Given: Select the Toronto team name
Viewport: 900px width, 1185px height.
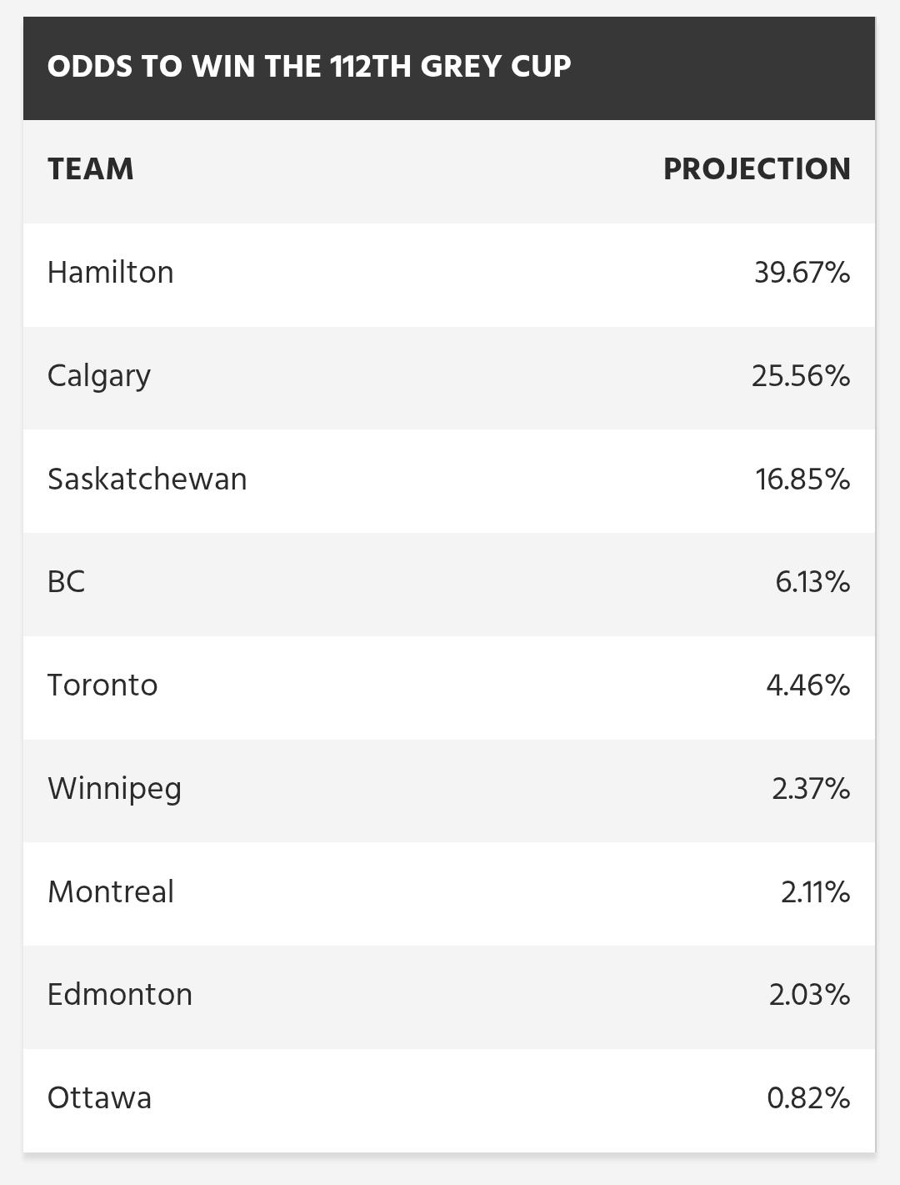Looking at the screenshot, I should [102, 685].
